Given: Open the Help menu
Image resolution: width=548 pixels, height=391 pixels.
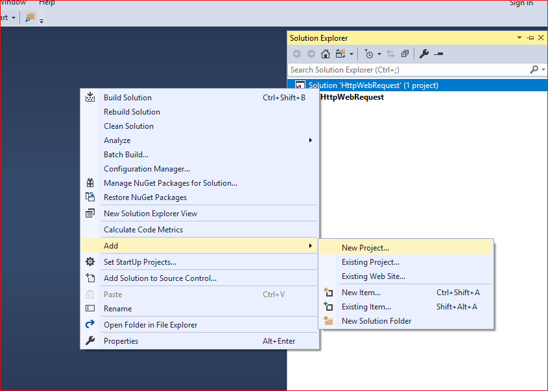Looking at the screenshot, I should click(x=47, y=3).
